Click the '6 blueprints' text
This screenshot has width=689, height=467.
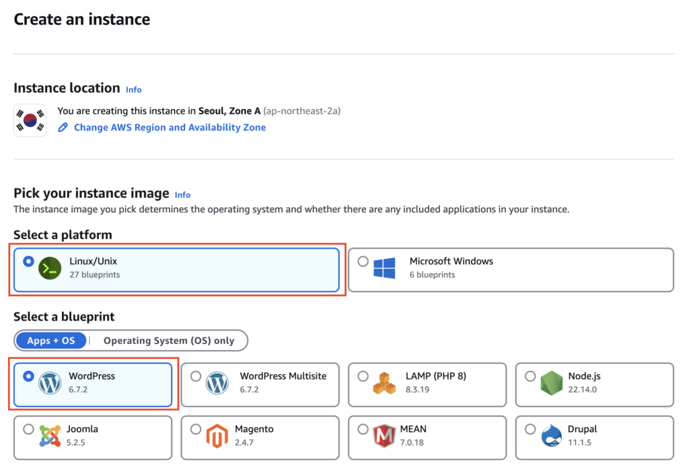433,275
